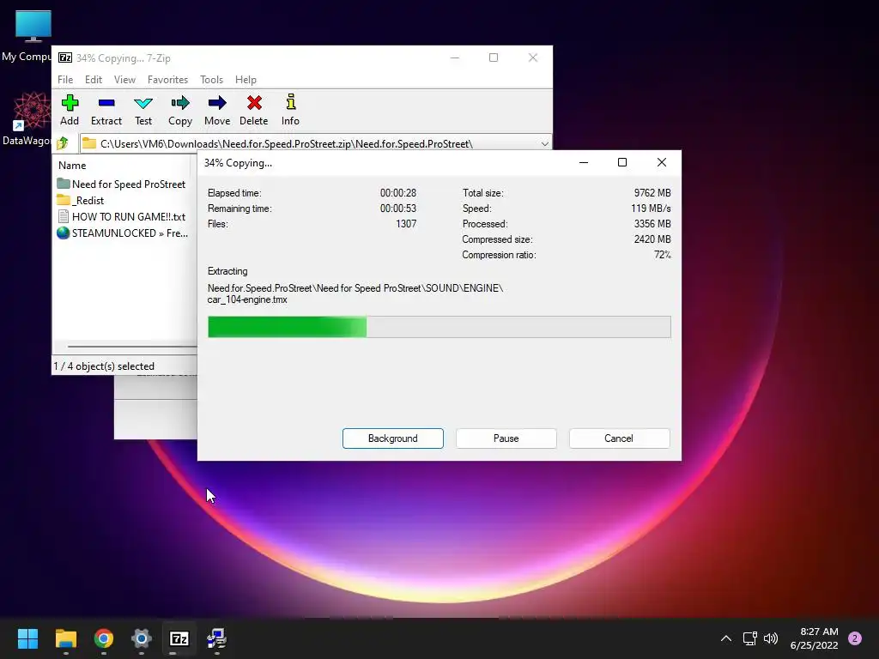Viewport: 879px width, 659px height.
Task: Click the Move toolbar icon
Action: (x=217, y=110)
